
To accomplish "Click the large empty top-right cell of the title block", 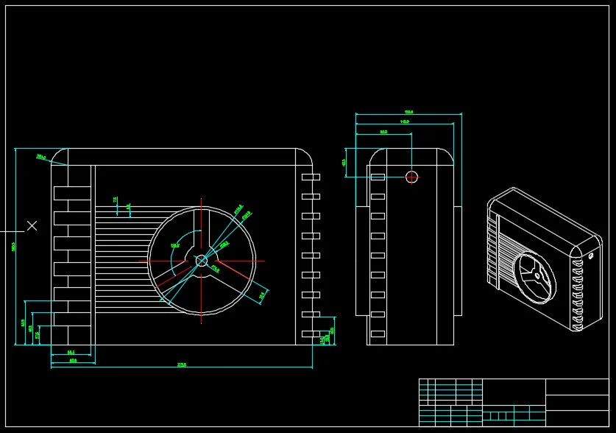I will click(x=577, y=387).
